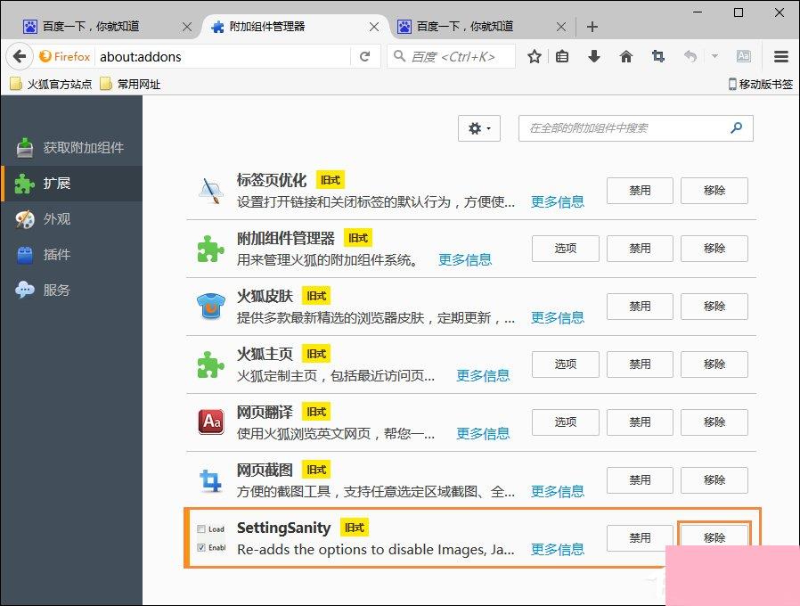The width and height of the screenshot is (800, 606).
Task: Open 获取附加组件 in the sidebar
Action: pos(71,148)
